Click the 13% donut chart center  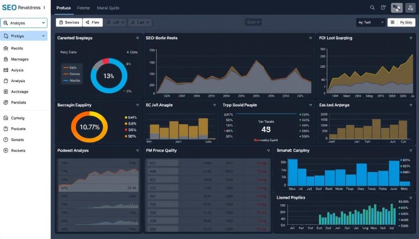click(x=109, y=76)
